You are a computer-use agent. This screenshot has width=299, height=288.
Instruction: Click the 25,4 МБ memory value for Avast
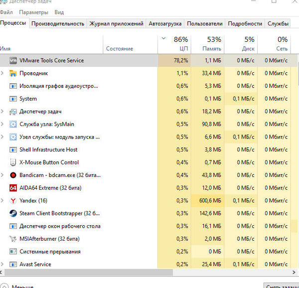coord(211,264)
